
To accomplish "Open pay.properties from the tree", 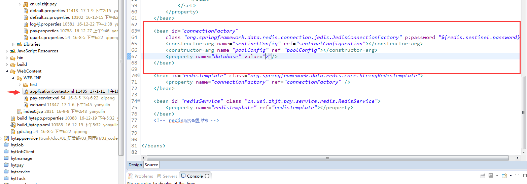I will [44, 31].
